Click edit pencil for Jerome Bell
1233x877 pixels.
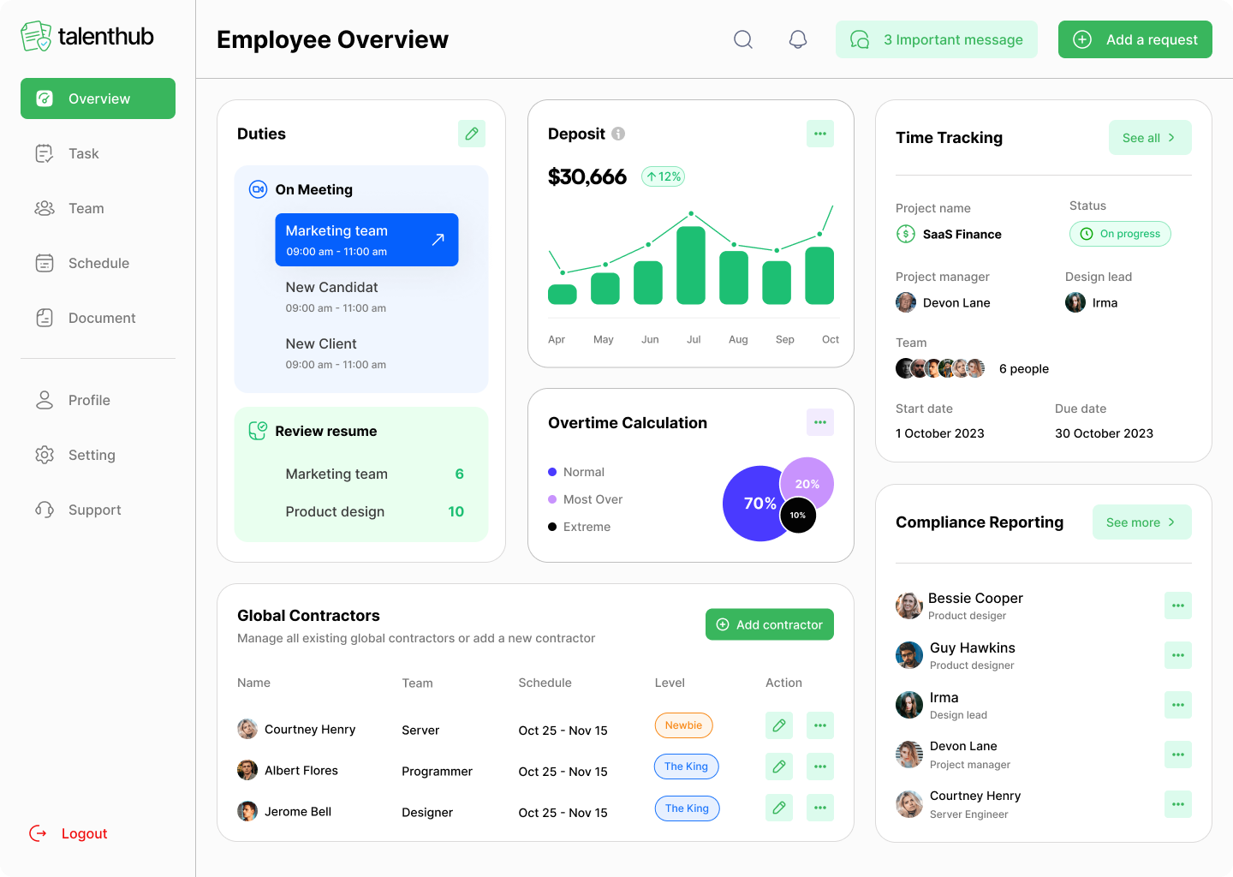tap(779, 808)
